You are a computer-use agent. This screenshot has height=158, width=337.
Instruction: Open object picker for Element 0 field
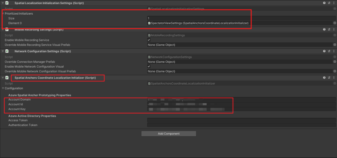pos(335,23)
